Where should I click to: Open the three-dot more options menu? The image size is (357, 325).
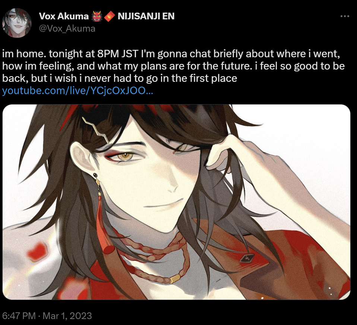[345, 16]
